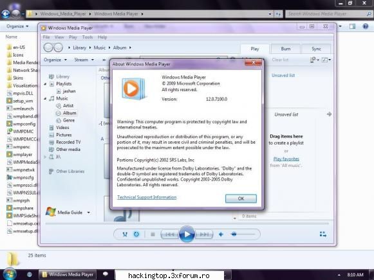
Task: Skip to the next track
Action: 204,234
